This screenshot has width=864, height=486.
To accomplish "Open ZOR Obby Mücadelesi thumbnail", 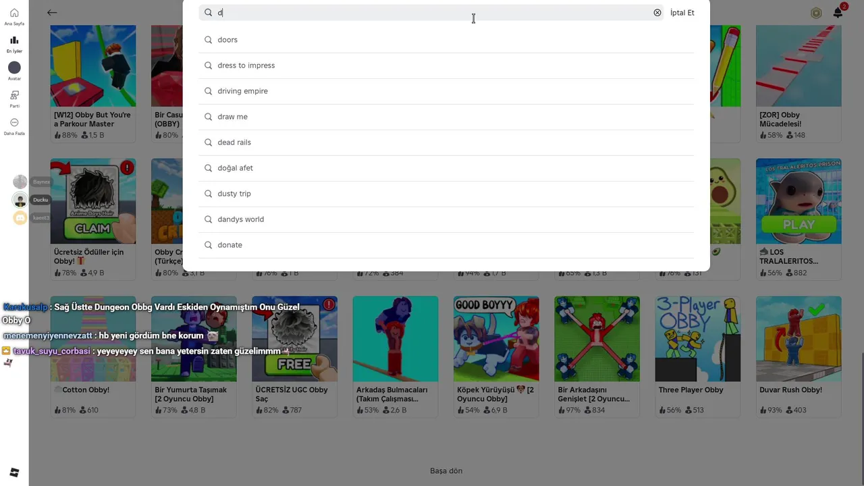I will pos(799,65).
